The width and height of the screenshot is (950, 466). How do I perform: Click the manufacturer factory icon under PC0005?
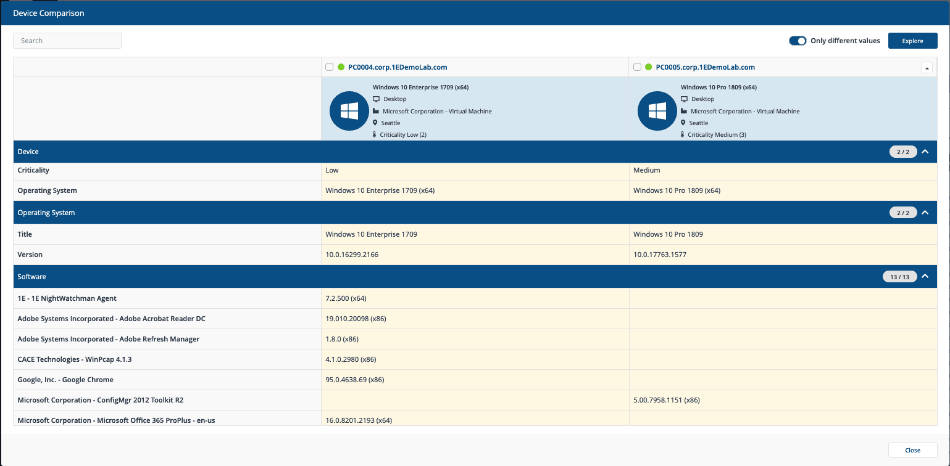(x=684, y=111)
